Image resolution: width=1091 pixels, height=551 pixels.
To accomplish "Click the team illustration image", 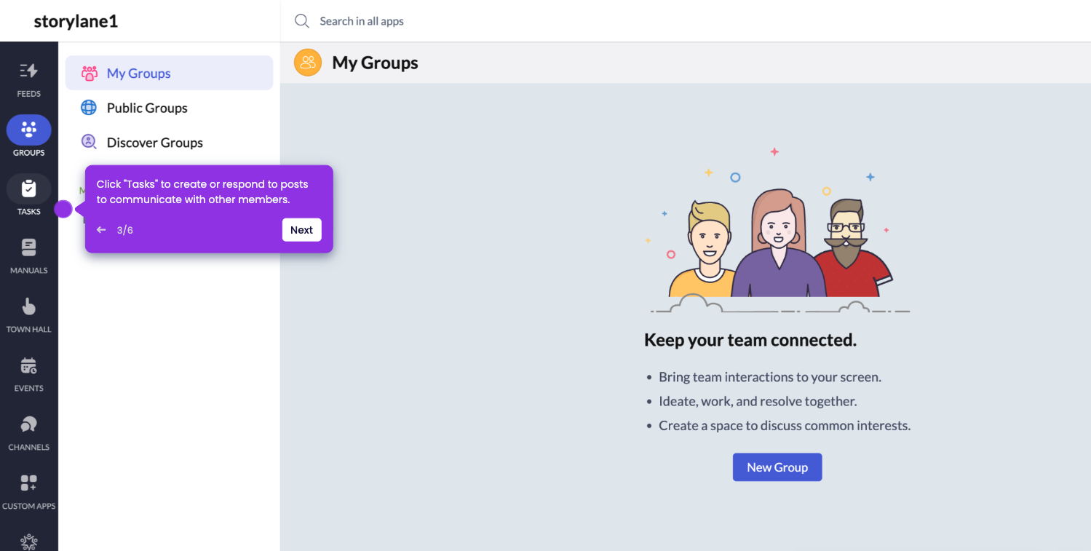I will [777, 231].
